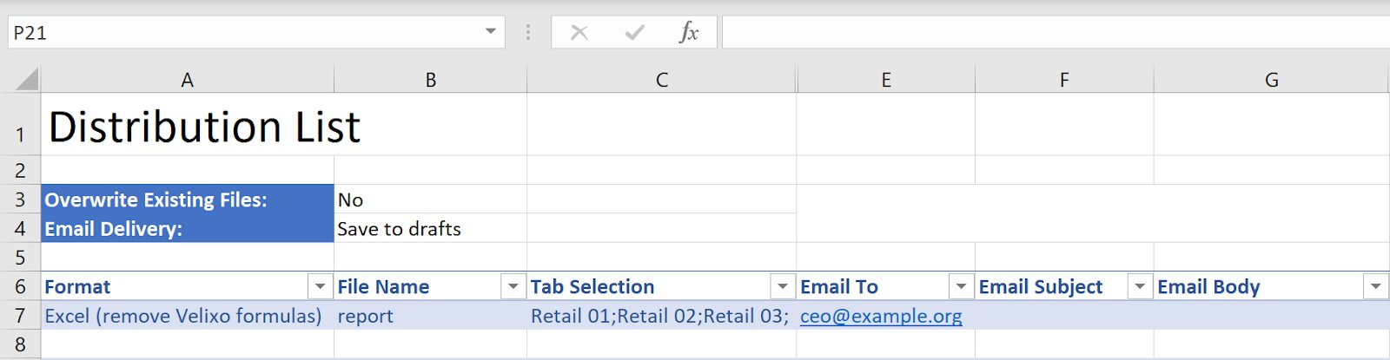Open the ceo@example.org email link

[881, 316]
